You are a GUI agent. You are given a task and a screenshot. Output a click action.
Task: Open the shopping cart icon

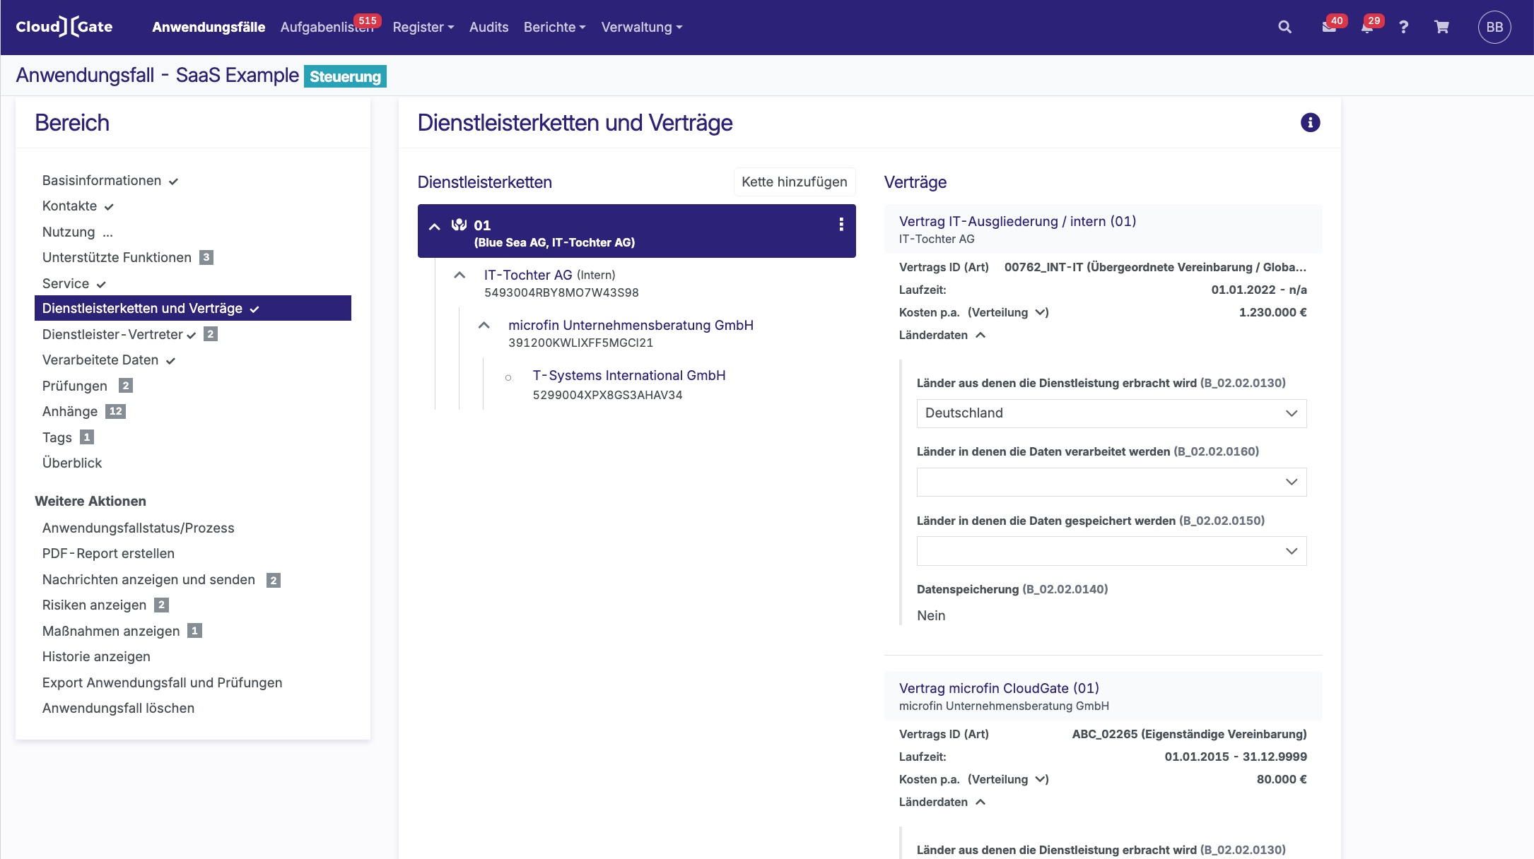1441,27
